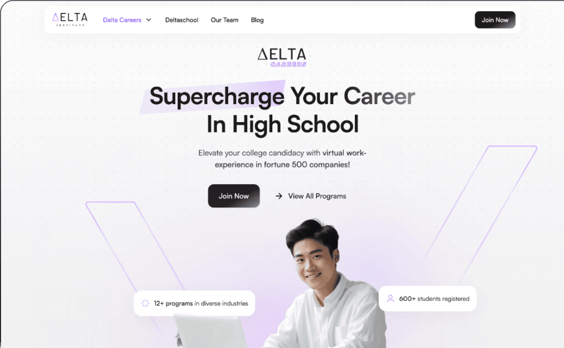Click the Our Team navigation link
This screenshot has width=564, height=348.
[x=224, y=20]
